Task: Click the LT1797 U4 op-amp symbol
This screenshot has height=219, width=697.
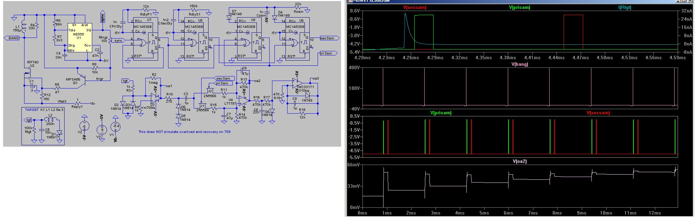Action: [243, 101]
